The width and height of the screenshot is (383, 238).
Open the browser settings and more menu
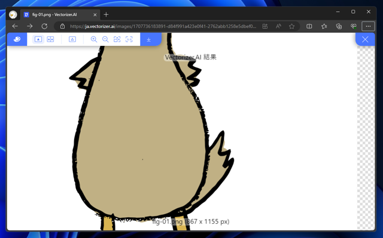tap(368, 26)
